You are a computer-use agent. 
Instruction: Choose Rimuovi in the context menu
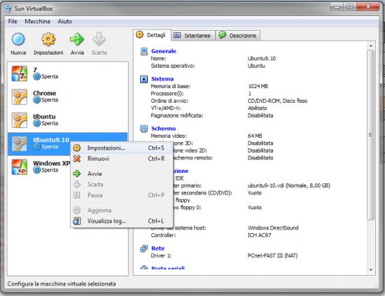122,159
